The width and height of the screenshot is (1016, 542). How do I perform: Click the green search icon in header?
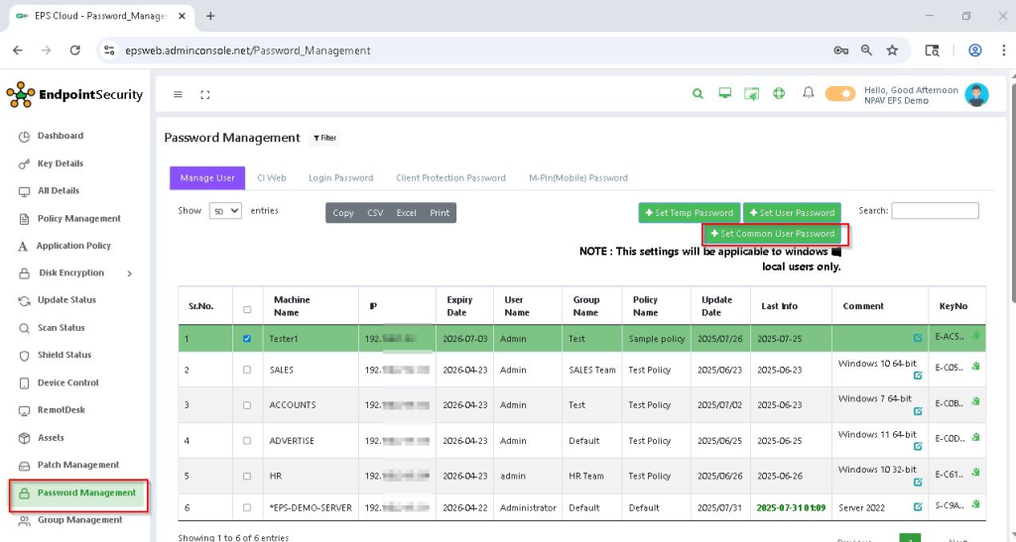pyautogui.click(x=698, y=94)
